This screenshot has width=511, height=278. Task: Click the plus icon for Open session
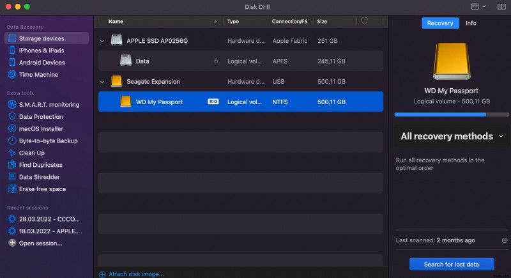coord(12,243)
